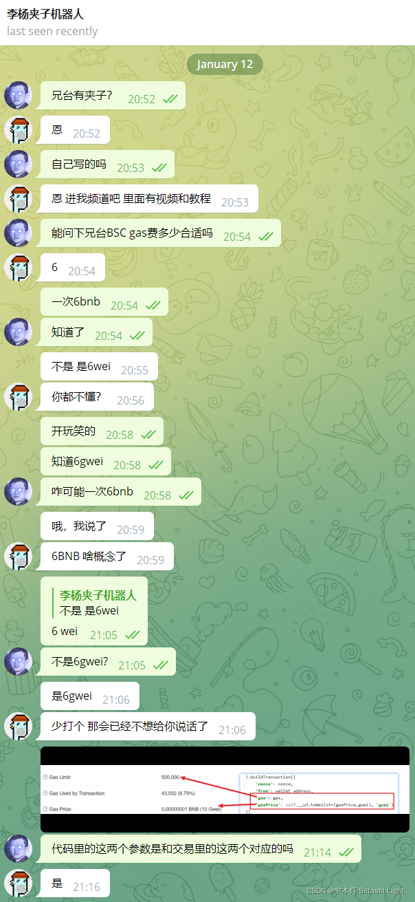Screen dimensions: 415x902
Task: Select the 少打个 那会已经不想给你说话了 message
Action: [148, 726]
